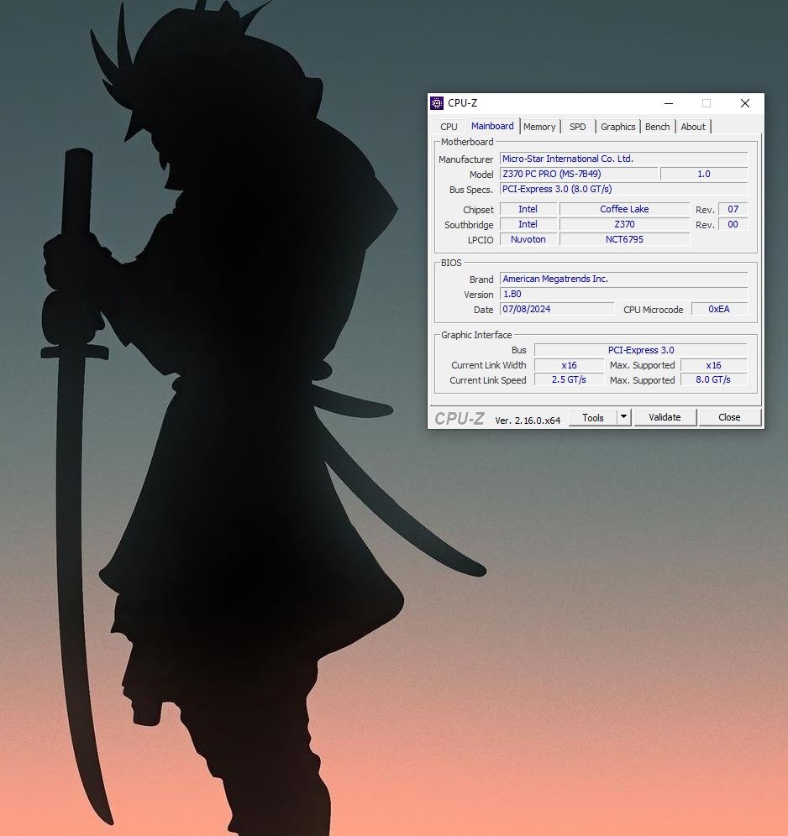This screenshot has height=836, width=788.
Task: Click the Validate button
Action: (x=665, y=417)
